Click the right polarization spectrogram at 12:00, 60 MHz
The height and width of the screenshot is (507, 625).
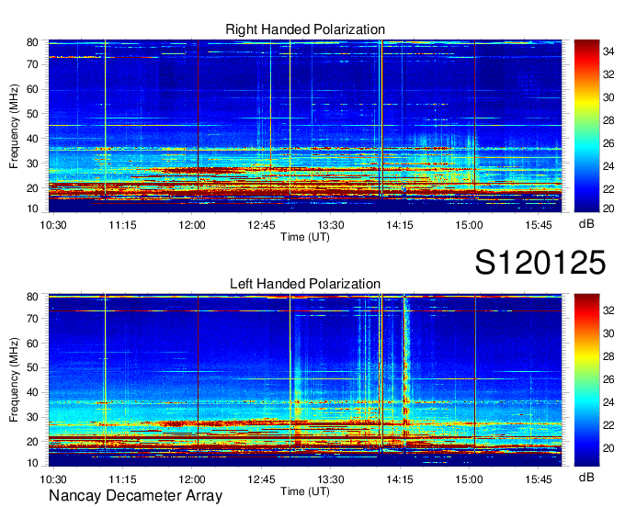click(192, 90)
